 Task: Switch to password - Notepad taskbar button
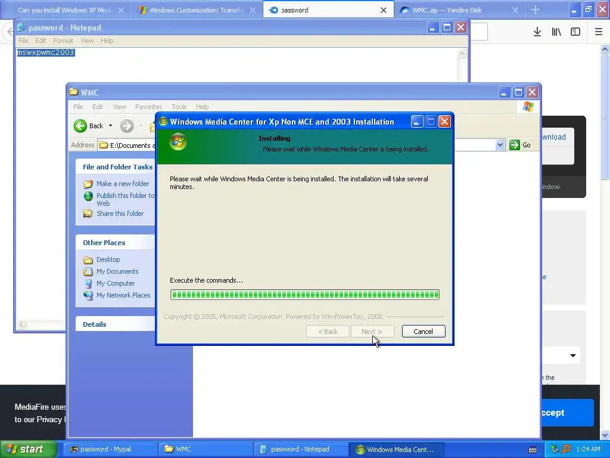pyautogui.click(x=300, y=449)
